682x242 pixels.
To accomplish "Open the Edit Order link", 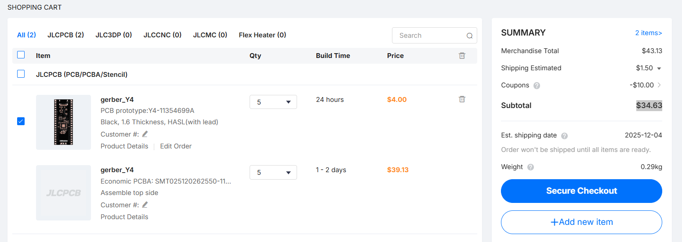I will [x=175, y=146].
